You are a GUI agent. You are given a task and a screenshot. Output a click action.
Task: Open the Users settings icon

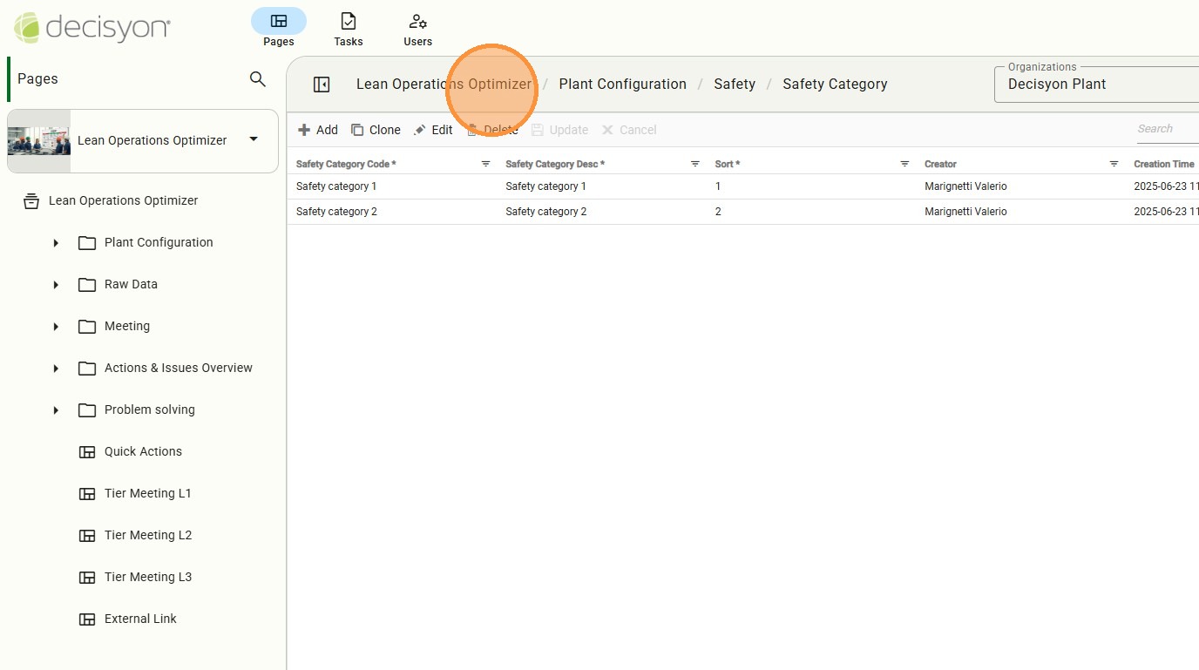(417, 21)
